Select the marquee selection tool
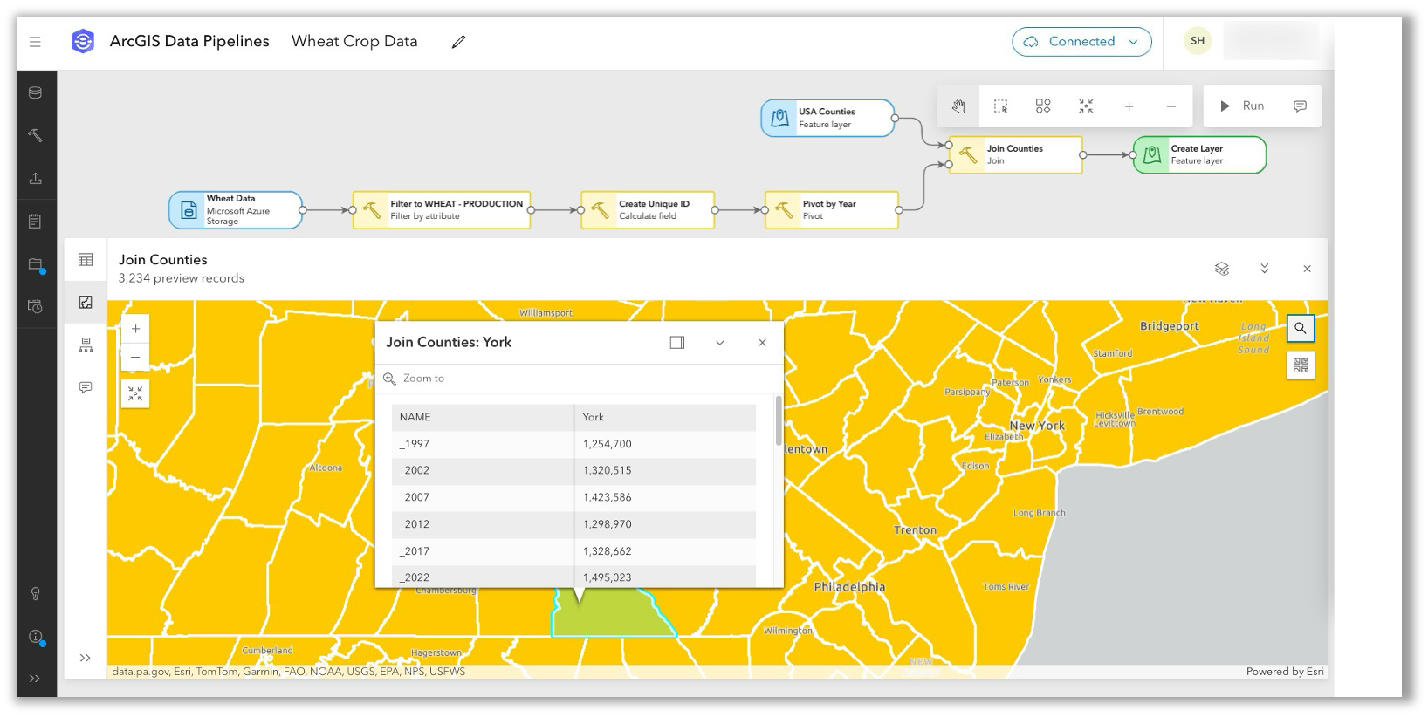 [x=1000, y=106]
